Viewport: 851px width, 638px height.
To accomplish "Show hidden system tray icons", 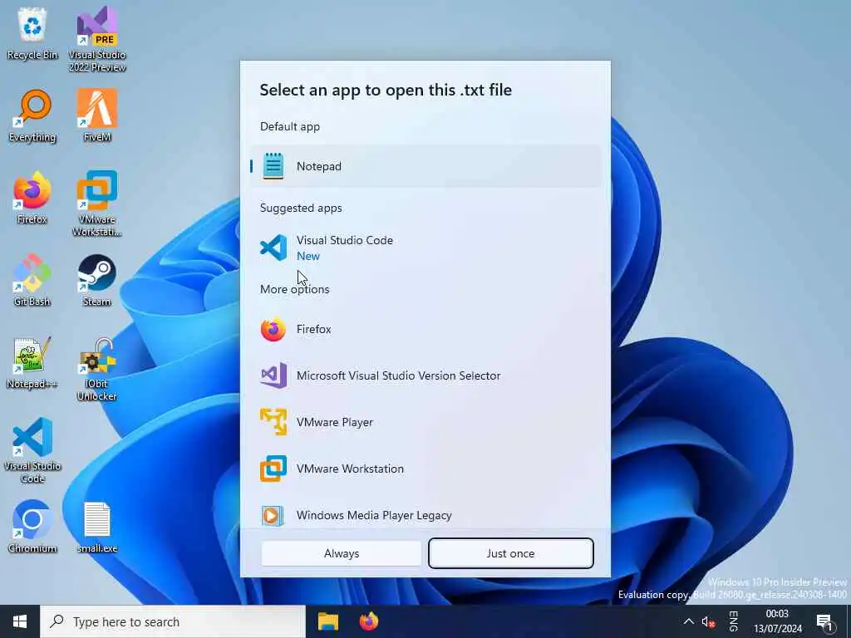I will click(688, 621).
